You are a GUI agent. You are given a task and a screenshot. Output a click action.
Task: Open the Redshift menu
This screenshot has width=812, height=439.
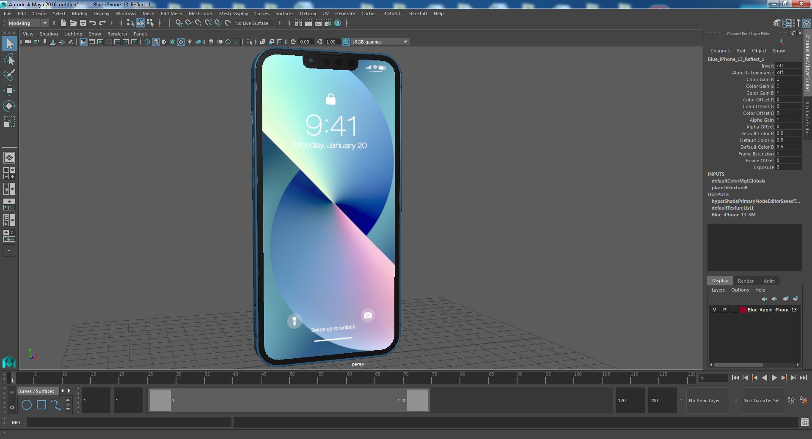[418, 14]
